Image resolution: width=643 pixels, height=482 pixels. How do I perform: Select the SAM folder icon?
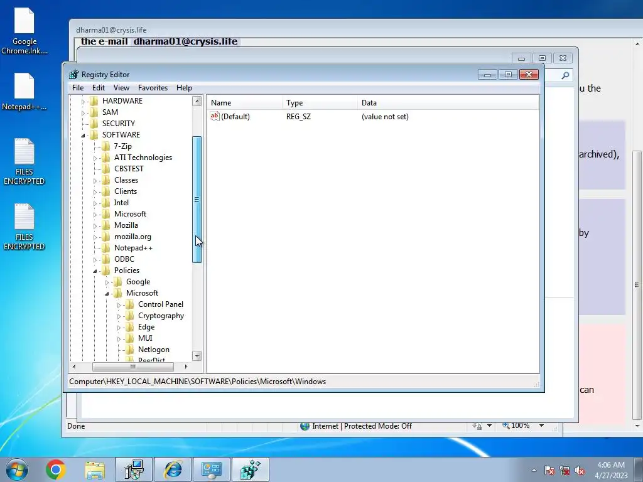coord(94,112)
